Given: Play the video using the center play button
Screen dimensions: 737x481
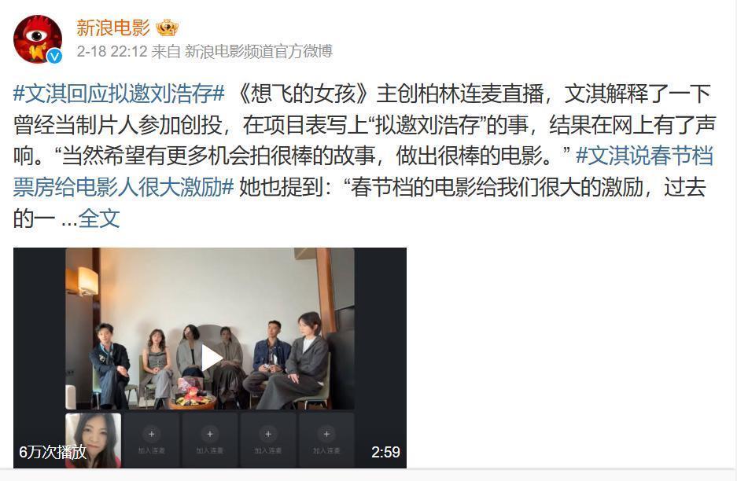Looking at the screenshot, I should click(210, 358).
